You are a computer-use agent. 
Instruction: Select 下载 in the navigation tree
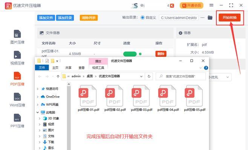[51, 142]
